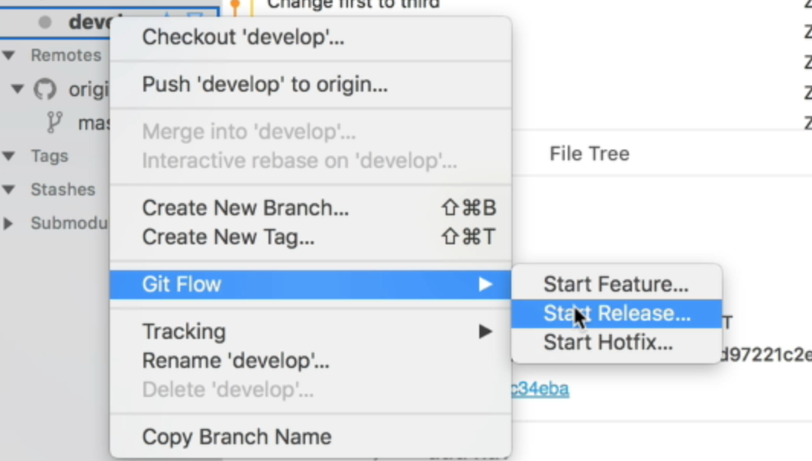This screenshot has width=812, height=461.
Task: Open the Git Flow submenu arrow
Action: pyautogui.click(x=487, y=284)
